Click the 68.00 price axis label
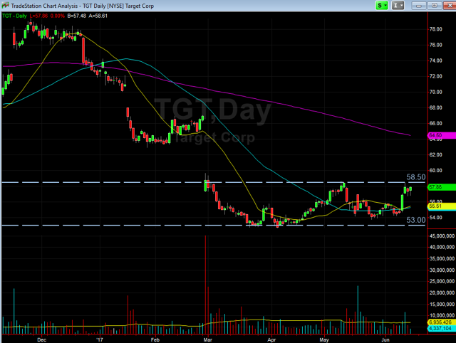The image size is (456, 343). pyautogui.click(x=435, y=107)
